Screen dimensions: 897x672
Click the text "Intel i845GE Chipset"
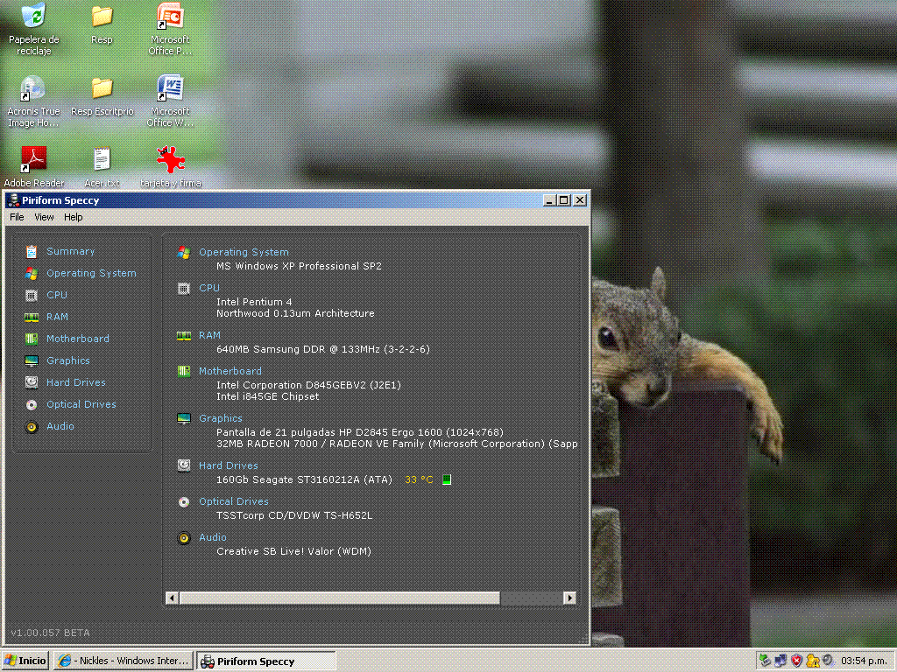(268, 396)
